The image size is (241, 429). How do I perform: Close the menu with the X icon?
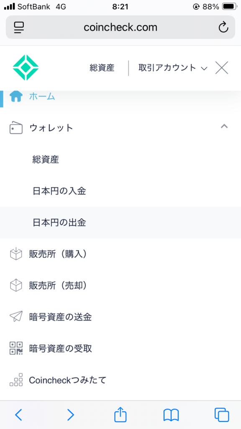(222, 67)
